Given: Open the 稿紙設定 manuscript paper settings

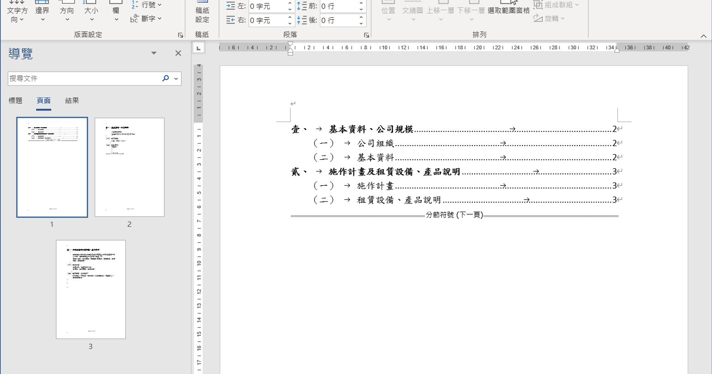Looking at the screenshot, I should [202, 14].
